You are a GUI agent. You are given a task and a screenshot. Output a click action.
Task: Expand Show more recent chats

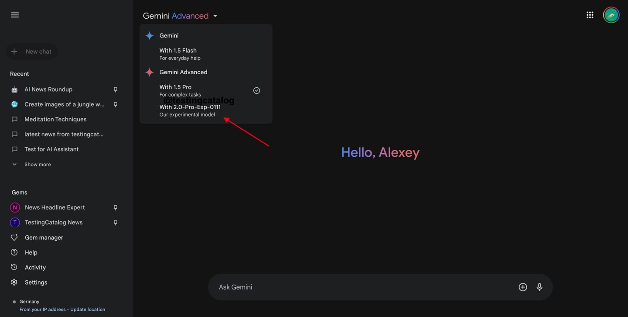tap(38, 164)
